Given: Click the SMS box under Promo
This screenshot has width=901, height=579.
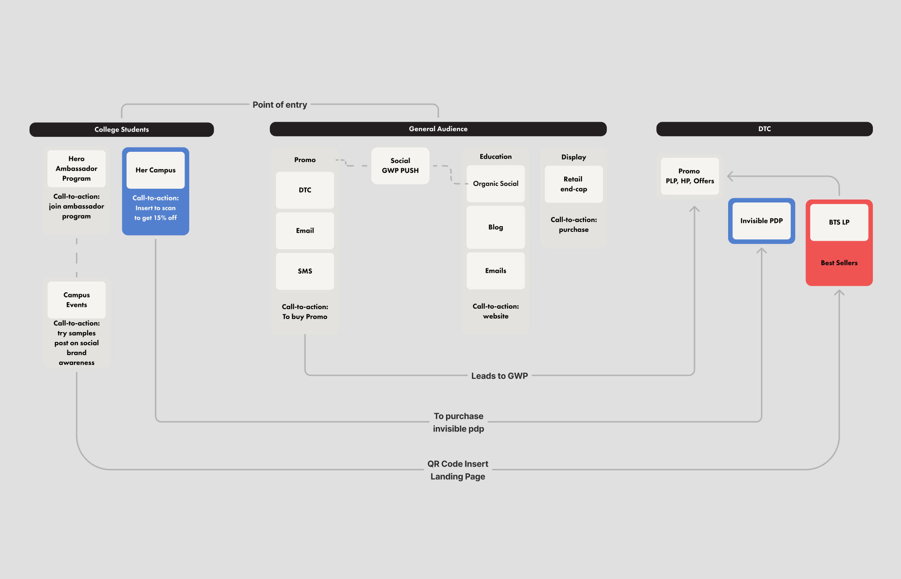Looking at the screenshot, I should (305, 271).
